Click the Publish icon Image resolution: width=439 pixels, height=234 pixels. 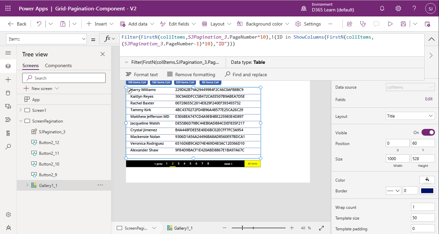click(428, 24)
